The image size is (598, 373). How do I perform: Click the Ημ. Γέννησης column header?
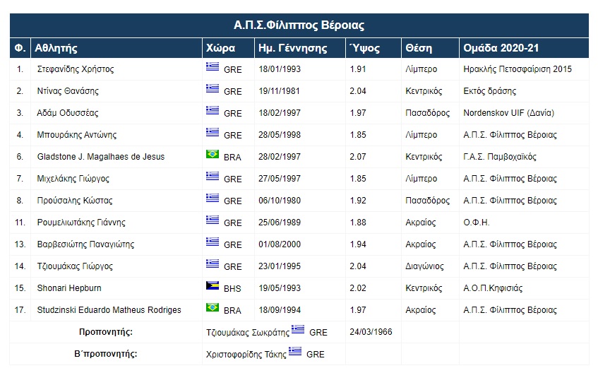pyautogui.click(x=293, y=48)
